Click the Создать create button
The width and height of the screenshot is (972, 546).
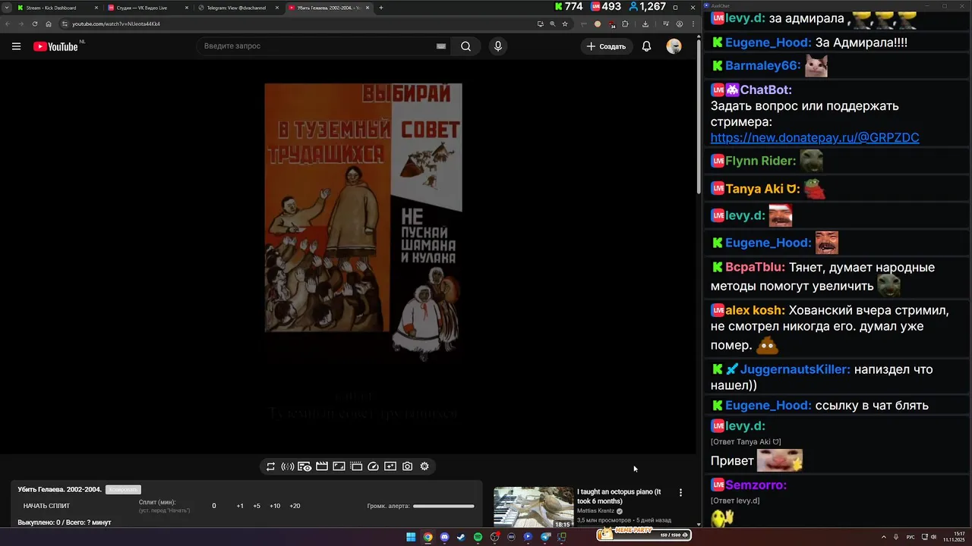pyautogui.click(x=607, y=46)
